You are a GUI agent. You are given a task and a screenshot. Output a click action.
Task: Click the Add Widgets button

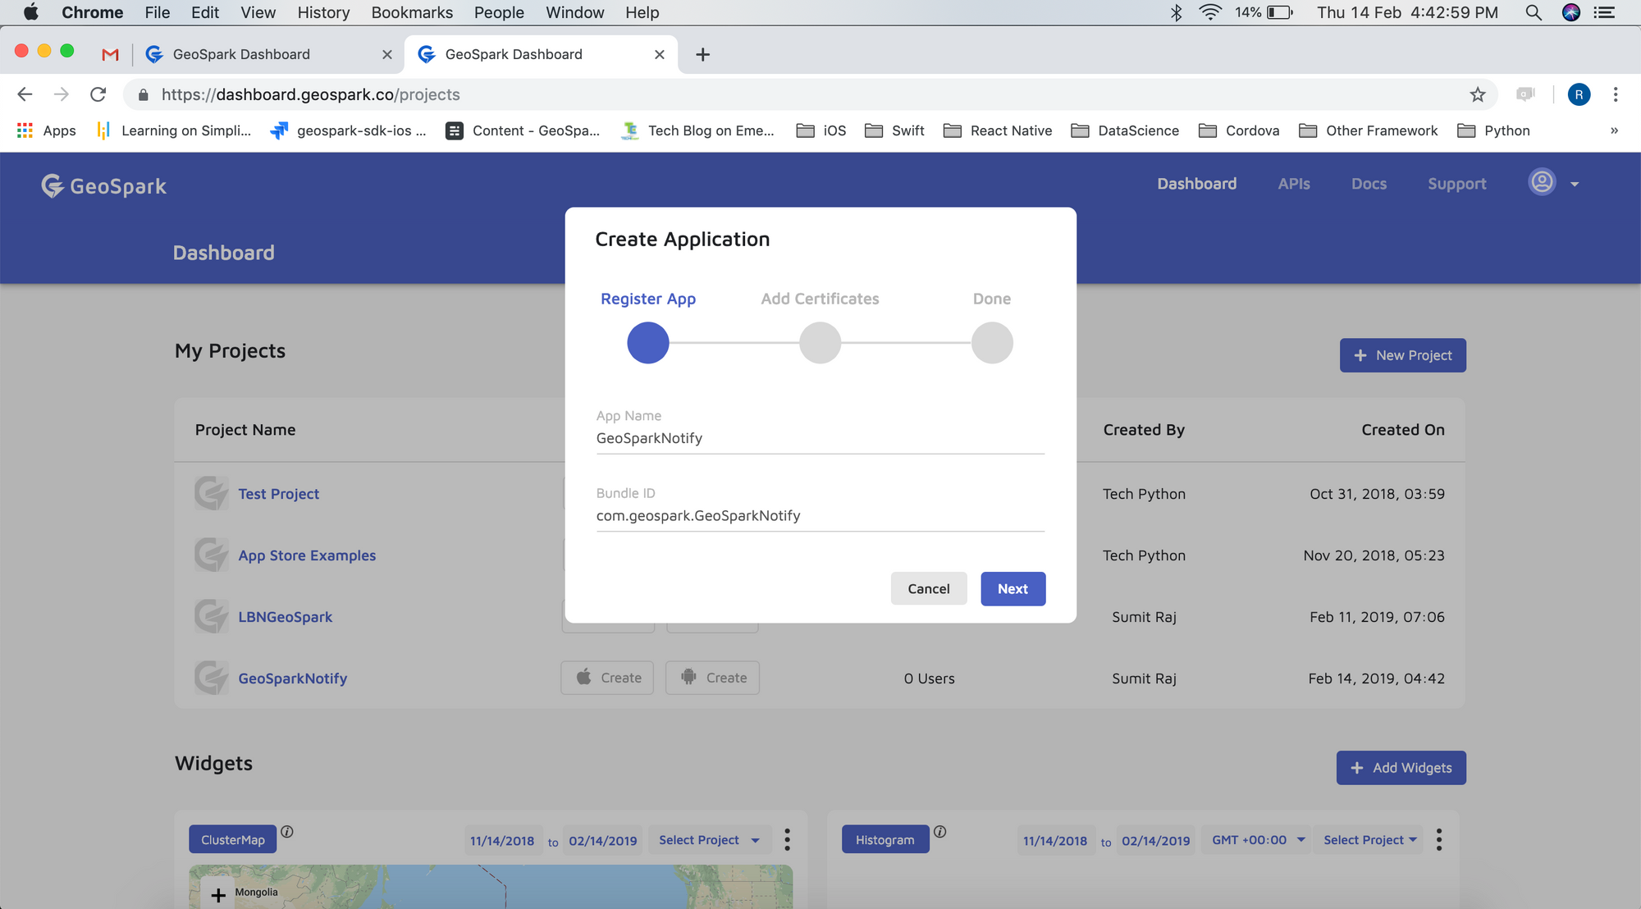1401,768
